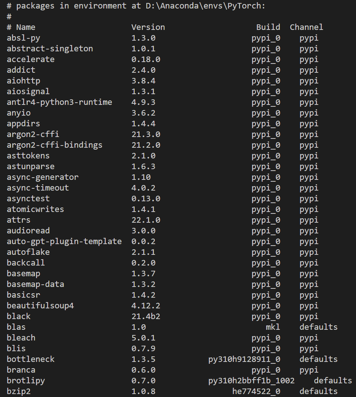356x397 pixels.
Task: Click version 0.13.0 of asynctest
Action: coord(146,199)
